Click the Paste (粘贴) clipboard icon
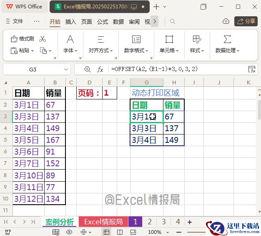Image resolution: width=261 pixels, height=236 pixels. point(14,51)
